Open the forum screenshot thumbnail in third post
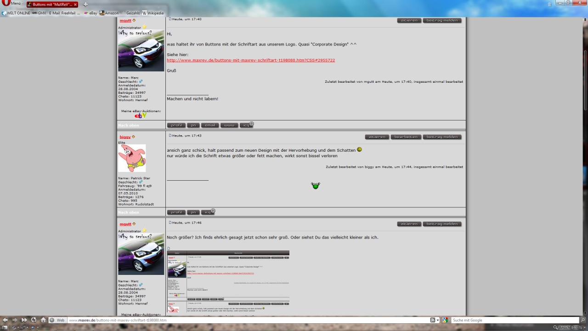Screen dimensions: 588x331 tap(228, 281)
